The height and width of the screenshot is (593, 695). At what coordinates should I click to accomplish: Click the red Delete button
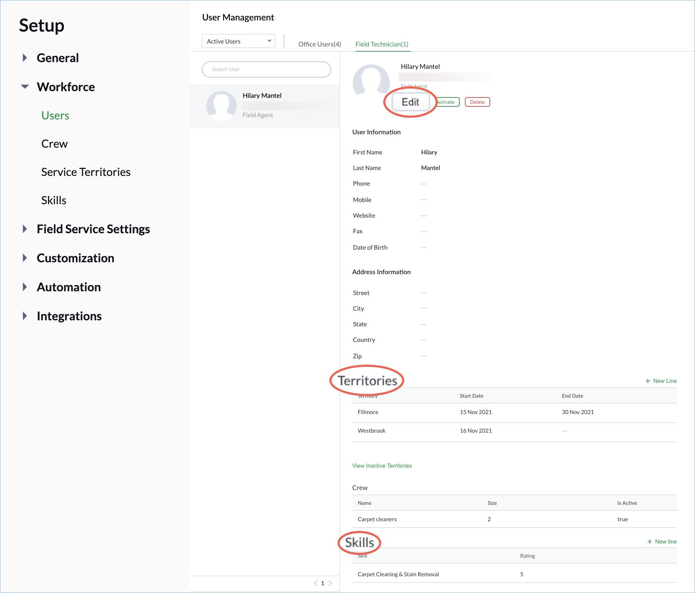(x=477, y=102)
